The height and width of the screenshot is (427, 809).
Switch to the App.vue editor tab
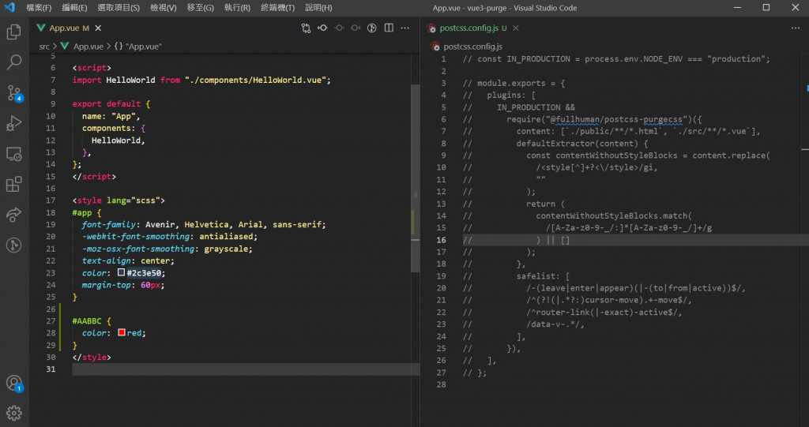coord(70,28)
